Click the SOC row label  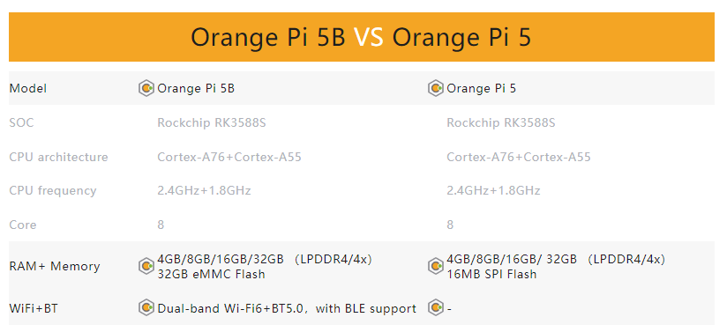[21, 122]
